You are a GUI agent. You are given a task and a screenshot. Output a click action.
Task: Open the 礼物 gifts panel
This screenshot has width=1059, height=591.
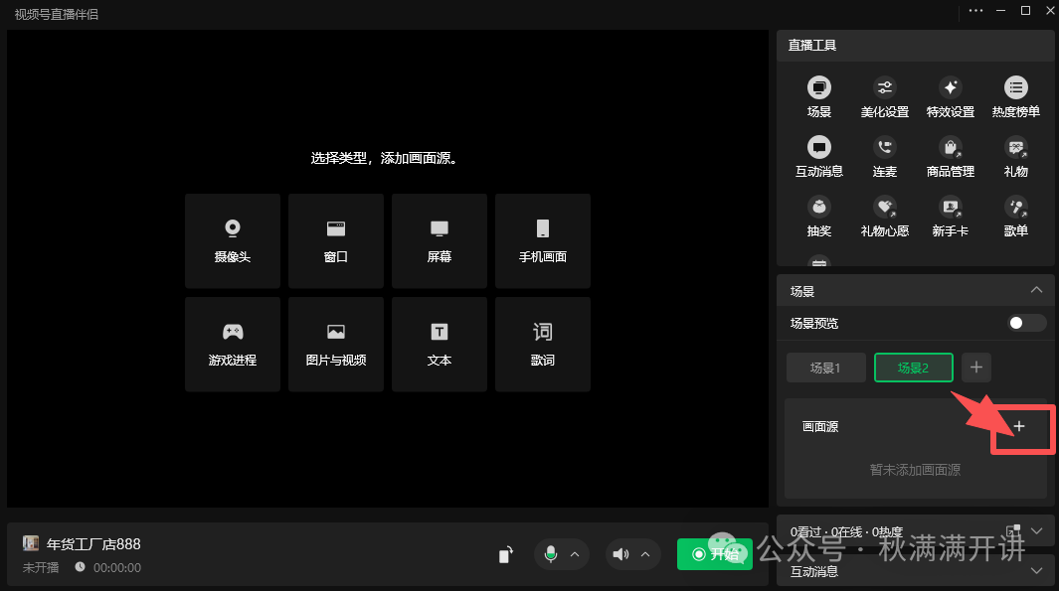1015,156
